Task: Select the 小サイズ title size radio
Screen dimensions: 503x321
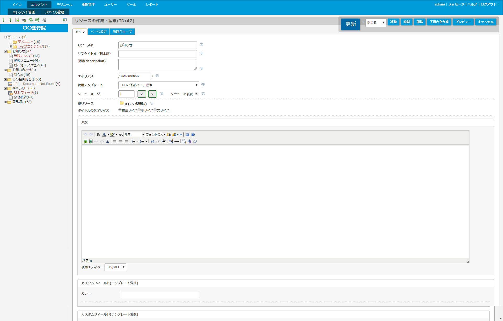Action: point(139,110)
